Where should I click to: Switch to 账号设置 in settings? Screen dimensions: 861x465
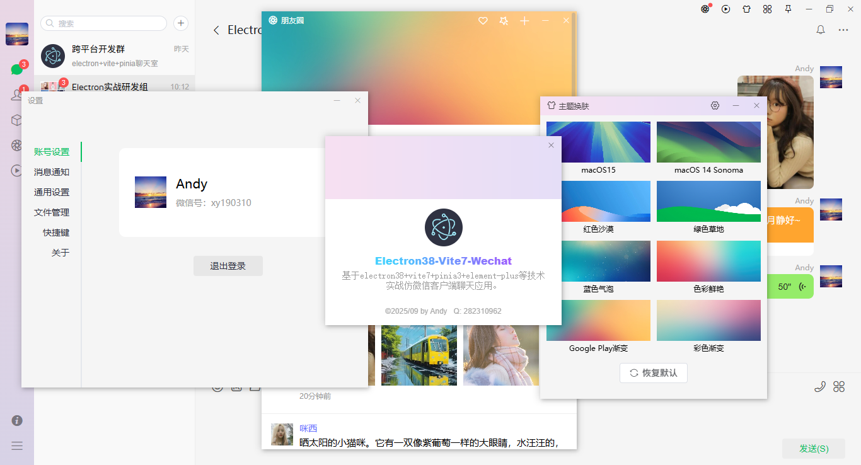coord(52,152)
